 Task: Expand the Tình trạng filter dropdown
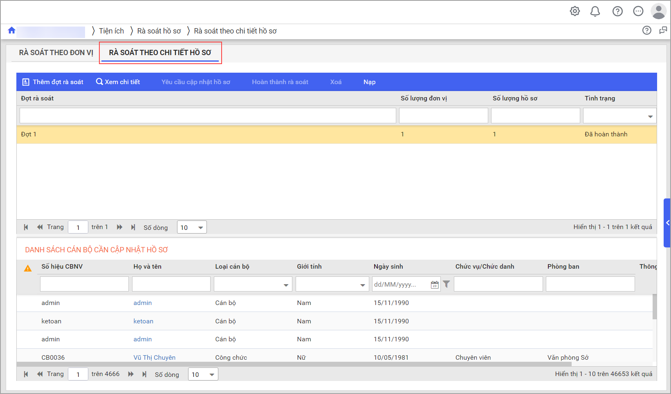[x=650, y=116]
